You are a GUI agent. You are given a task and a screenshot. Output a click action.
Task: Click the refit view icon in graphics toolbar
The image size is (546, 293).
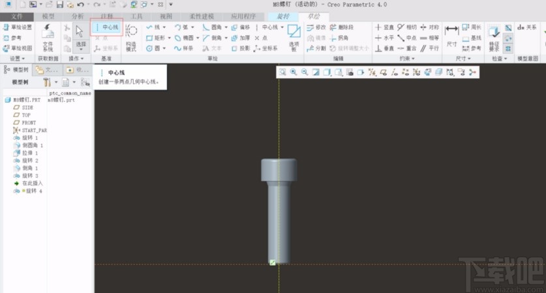[x=282, y=72]
